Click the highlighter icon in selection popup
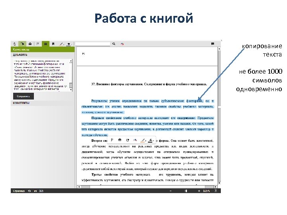The image size is (287, 215). coord(143,140)
